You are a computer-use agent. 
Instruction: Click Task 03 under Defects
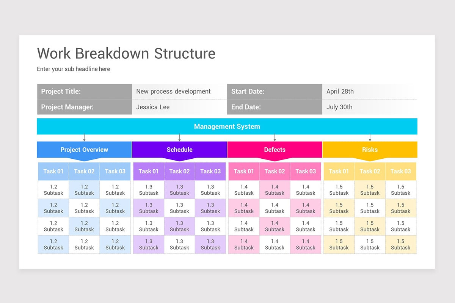(306, 171)
